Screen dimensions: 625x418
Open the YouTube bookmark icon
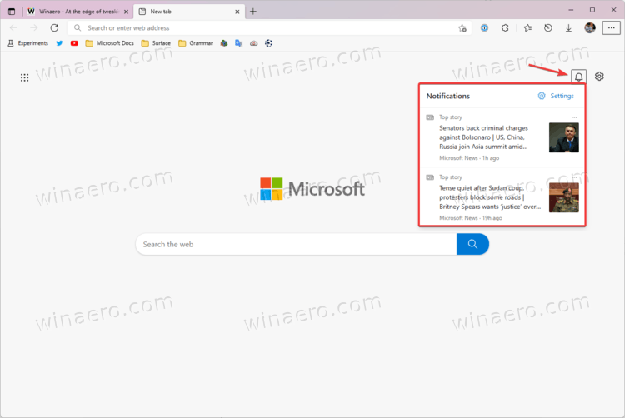[x=74, y=43]
